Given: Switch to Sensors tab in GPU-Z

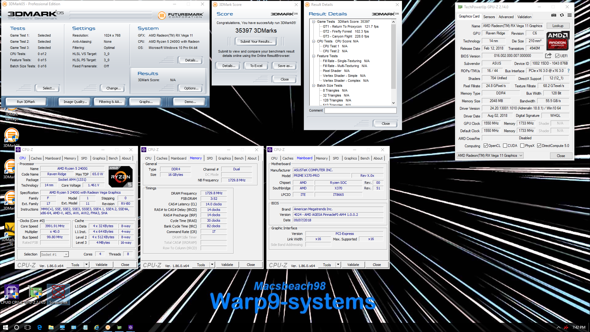Looking at the screenshot, I should tap(489, 17).
